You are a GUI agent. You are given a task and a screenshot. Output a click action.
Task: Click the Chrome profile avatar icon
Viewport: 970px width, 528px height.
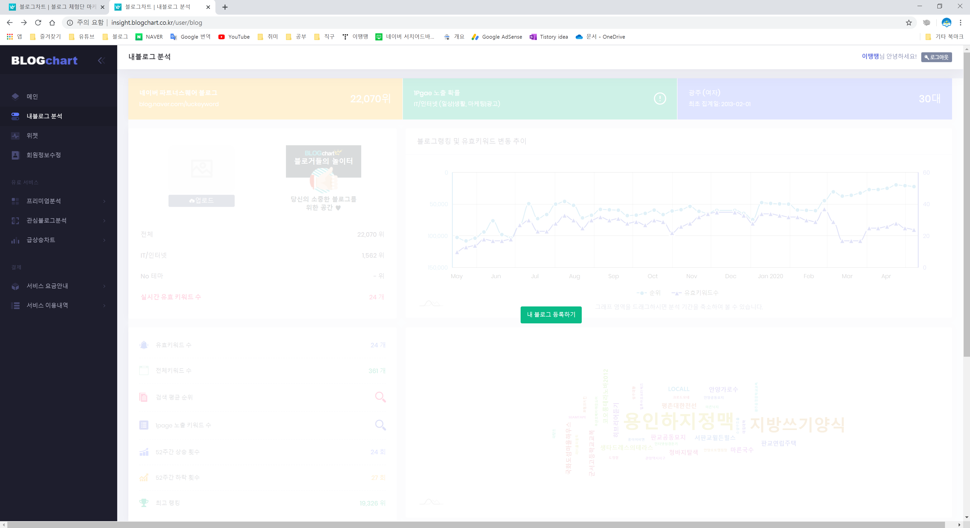[946, 22]
